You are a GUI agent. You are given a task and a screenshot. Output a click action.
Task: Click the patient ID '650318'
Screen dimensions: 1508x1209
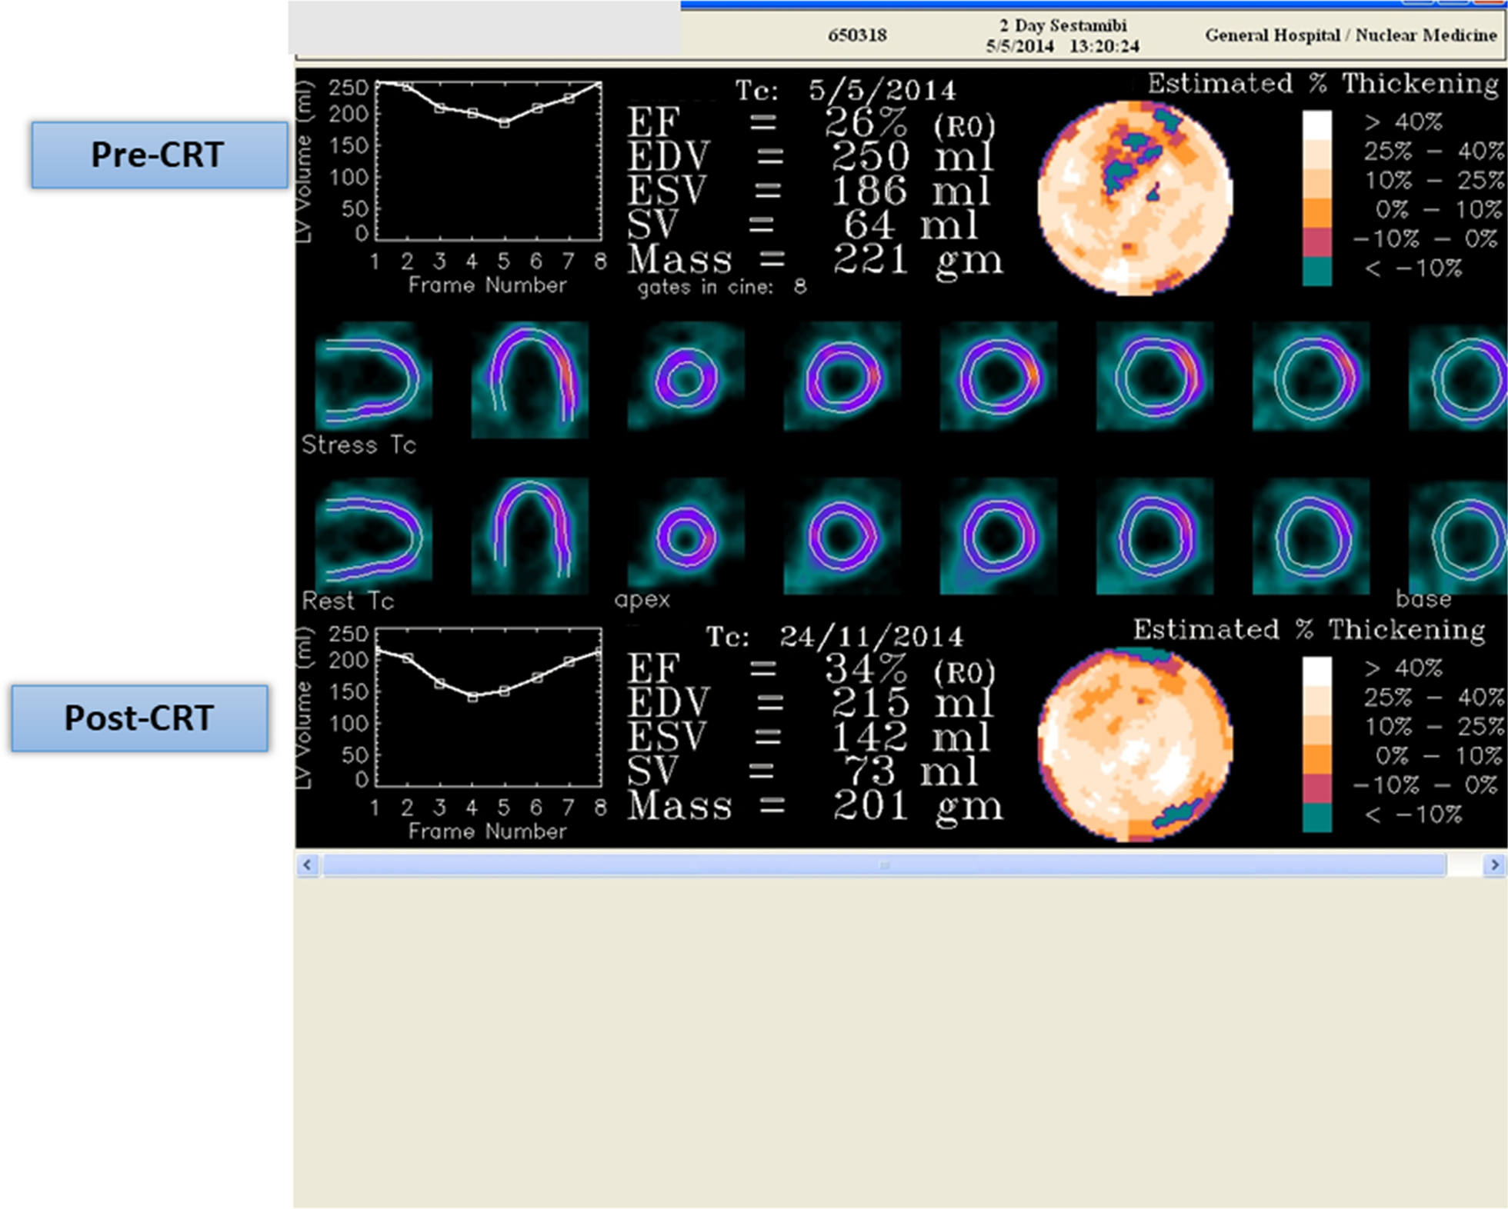point(857,35)
